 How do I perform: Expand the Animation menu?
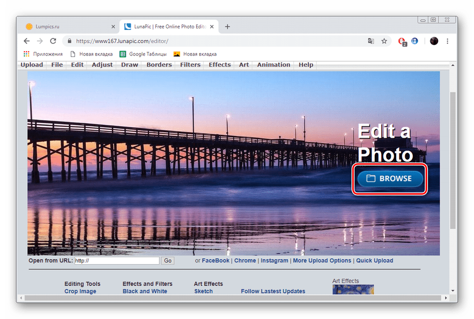pyautogui.click(x=273, y=65)
